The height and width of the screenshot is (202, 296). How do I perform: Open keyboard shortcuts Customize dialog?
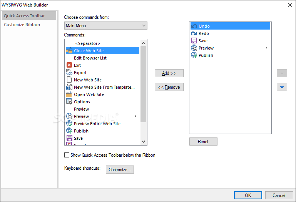coord(120,169)
